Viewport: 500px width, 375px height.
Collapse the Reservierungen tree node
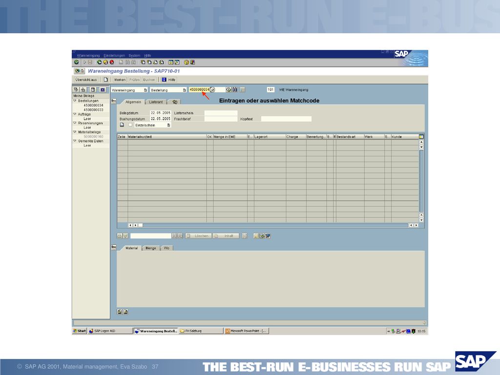click(75, 123)
